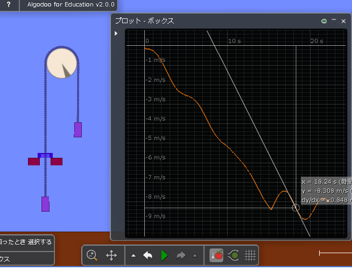Toggle the grid display icon
The width and height of the screenshot is (352, 272).
pos(250,255)
